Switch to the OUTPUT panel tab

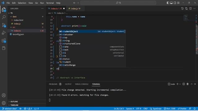click(x=68, y=84)
